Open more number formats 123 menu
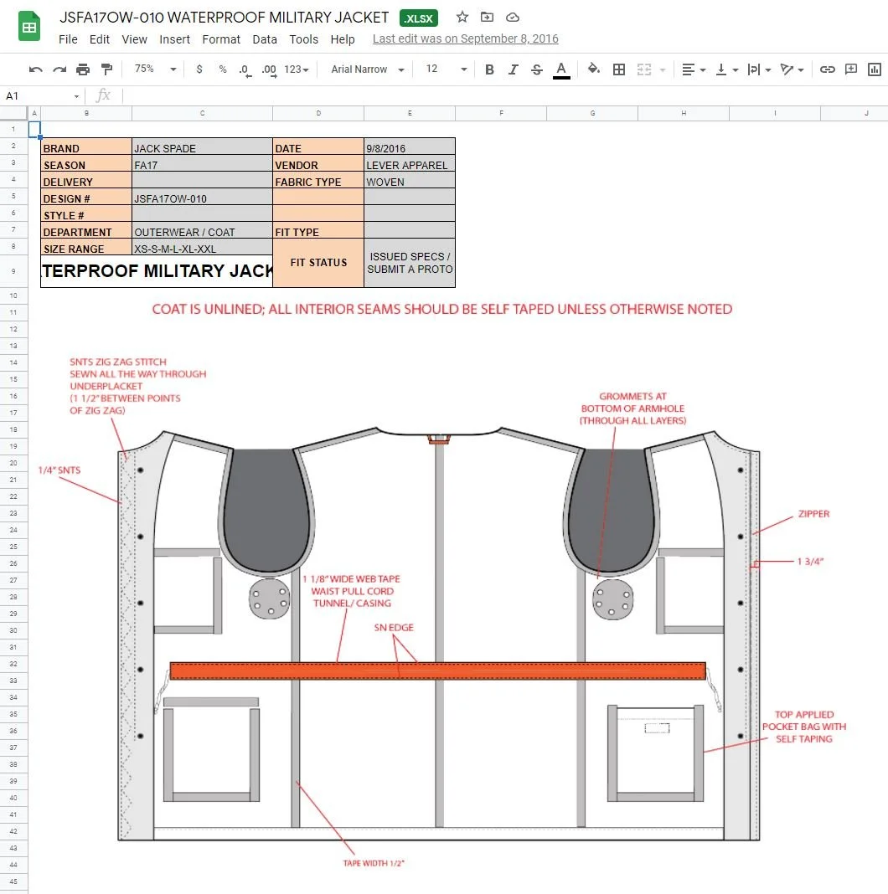Image resolution: width=888 pixels, height=894 pixels. [297, 69]
